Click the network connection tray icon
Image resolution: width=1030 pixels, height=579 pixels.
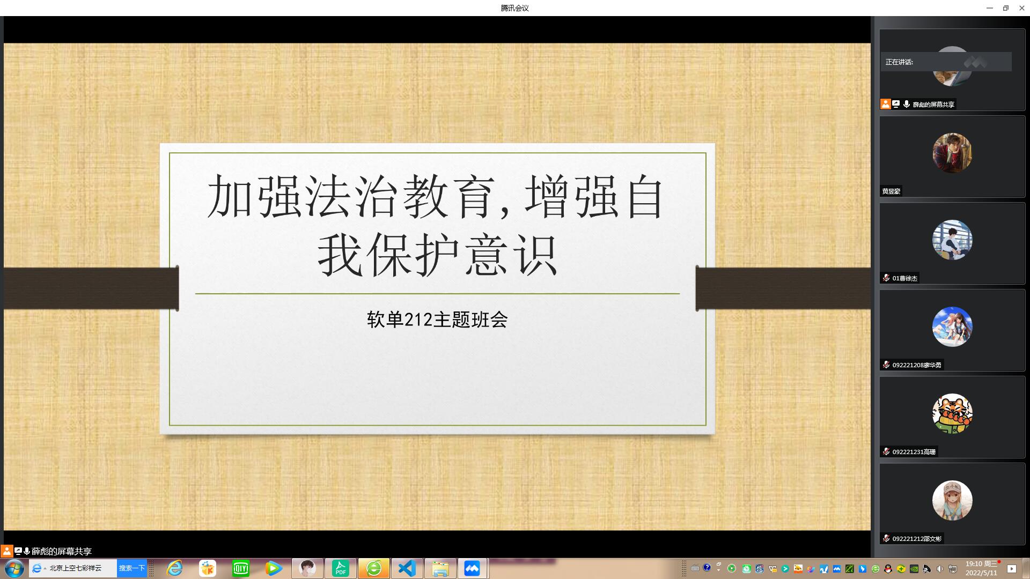pyautogui.click(x=953, y=569)
